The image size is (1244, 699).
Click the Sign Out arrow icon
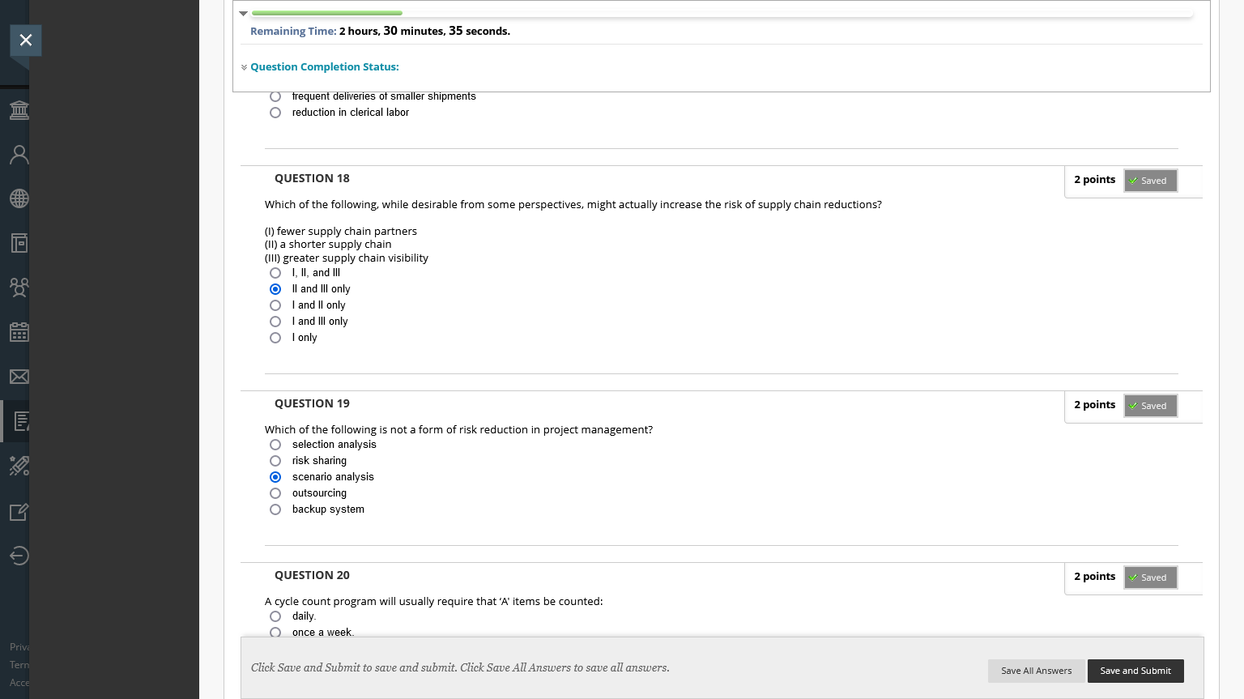[x=19, y=556]
